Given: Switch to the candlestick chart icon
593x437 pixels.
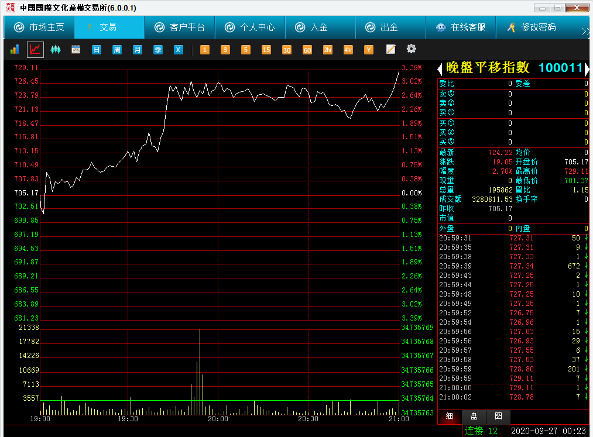Looking at the screenshot, I should point(56,50).
